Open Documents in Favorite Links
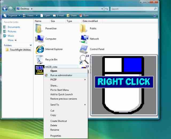This screenshot has width=171, height=139. (14, 27)
